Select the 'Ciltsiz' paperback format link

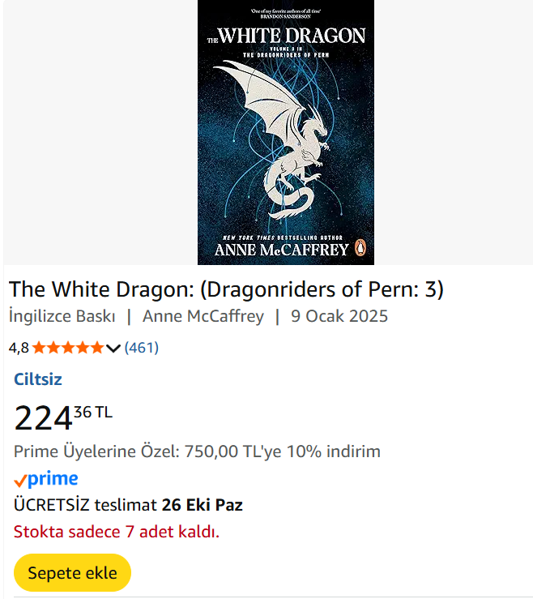click(38, 379)
